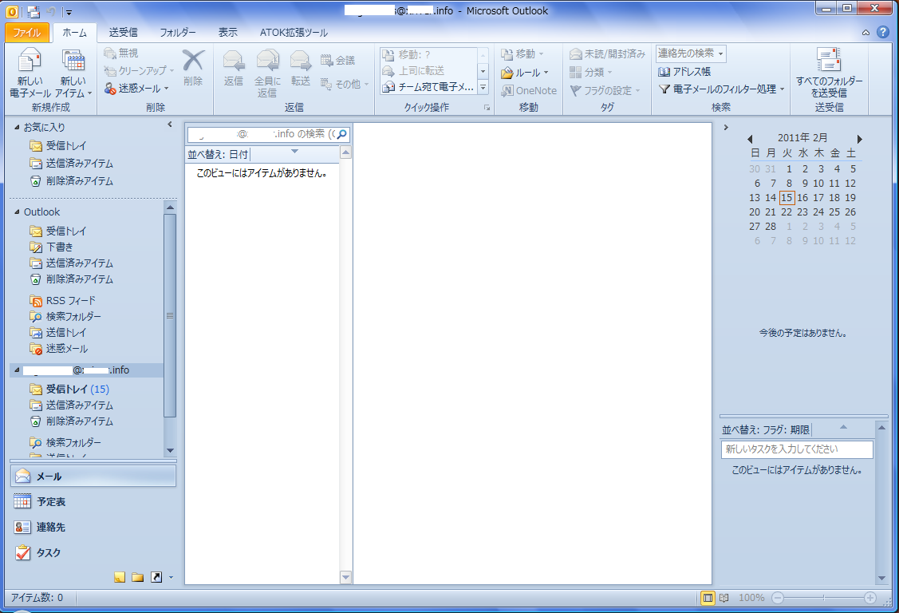Image resolution: width=899 pixels, height=613 pixels.
Task: Click the help question mark icon
Action: [882, 33]
